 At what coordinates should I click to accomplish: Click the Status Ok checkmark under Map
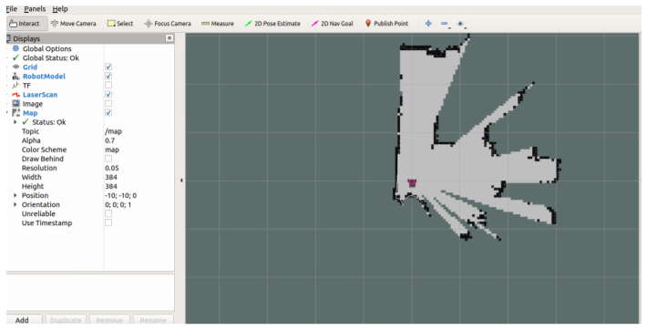(26, 122)
